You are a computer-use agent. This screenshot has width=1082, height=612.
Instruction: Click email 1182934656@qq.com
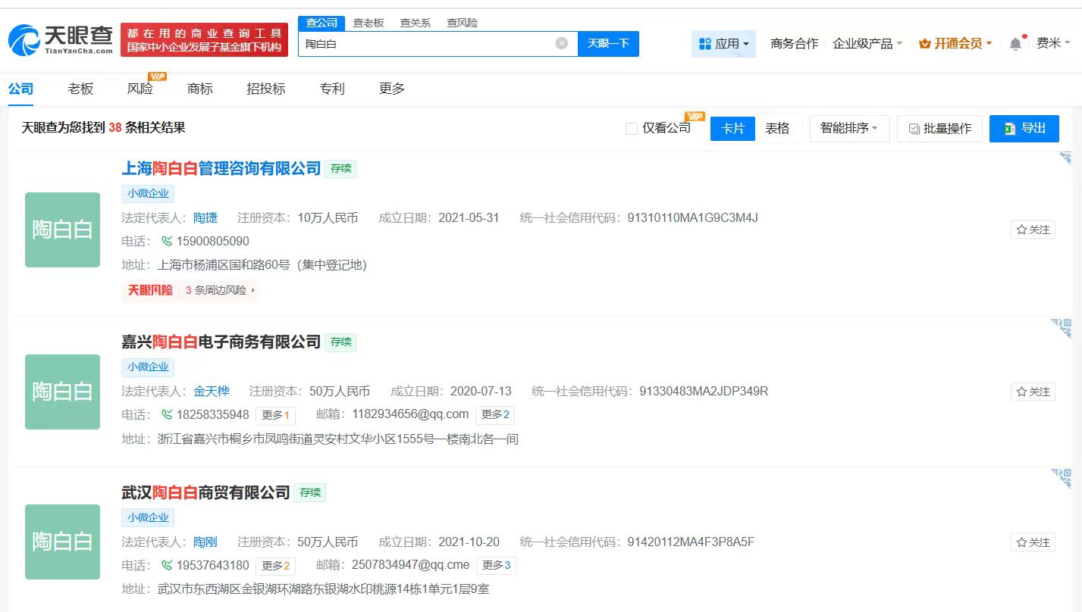410,414
